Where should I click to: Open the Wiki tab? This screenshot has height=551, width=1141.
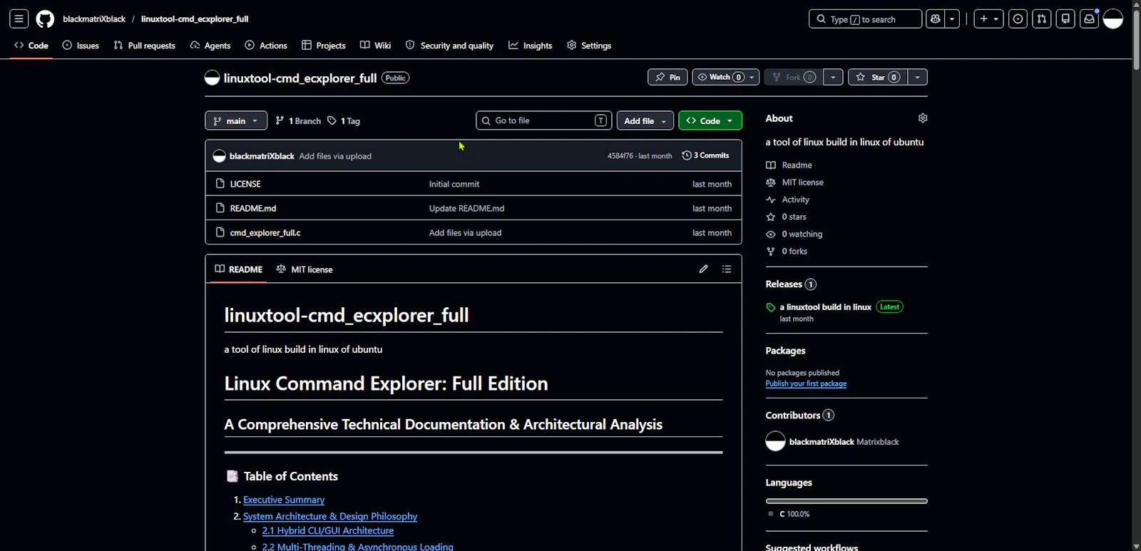[375, 45]
